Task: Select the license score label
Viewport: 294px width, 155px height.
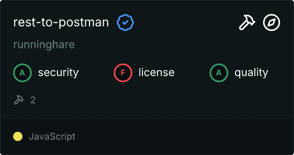Action: [x=156, y=72]
